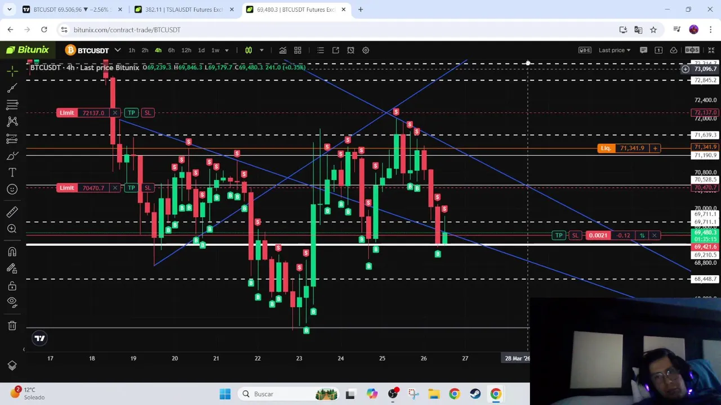Switch to 12h timeframe
Image resolution: width=721 pixels, height=405 pixels.
tap(186, 50)
